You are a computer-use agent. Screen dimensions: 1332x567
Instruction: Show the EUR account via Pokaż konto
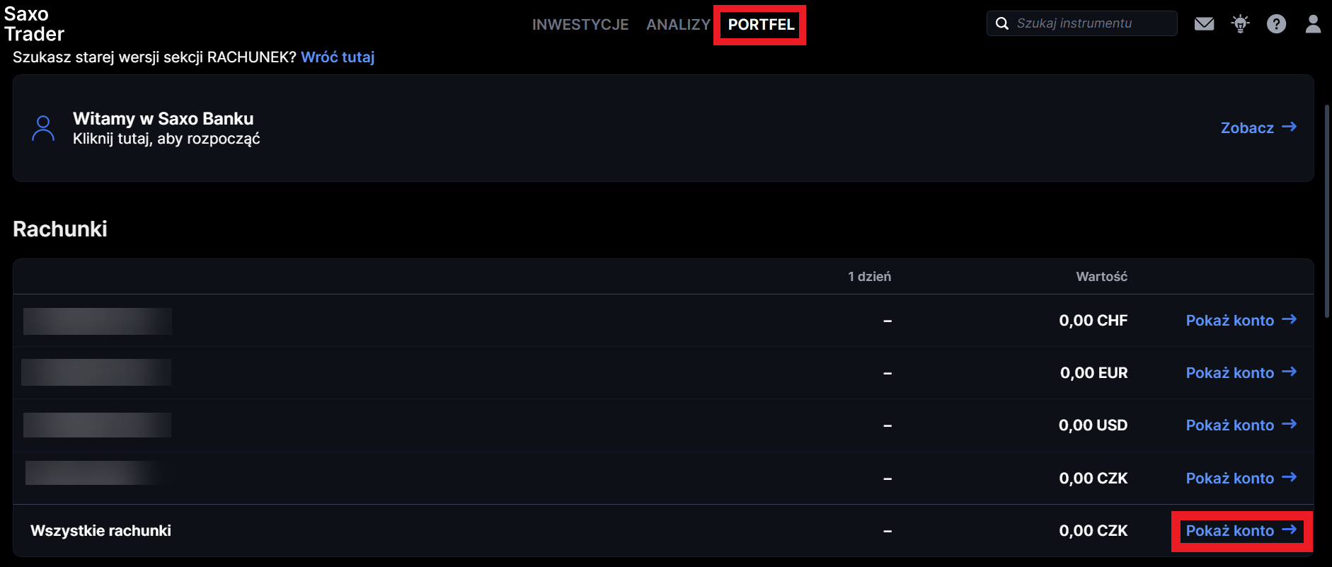1230,373
